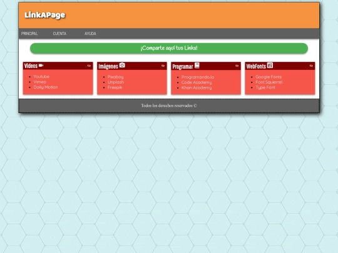
Task: Open the Pixabay link
Action: tap(115, 77)
